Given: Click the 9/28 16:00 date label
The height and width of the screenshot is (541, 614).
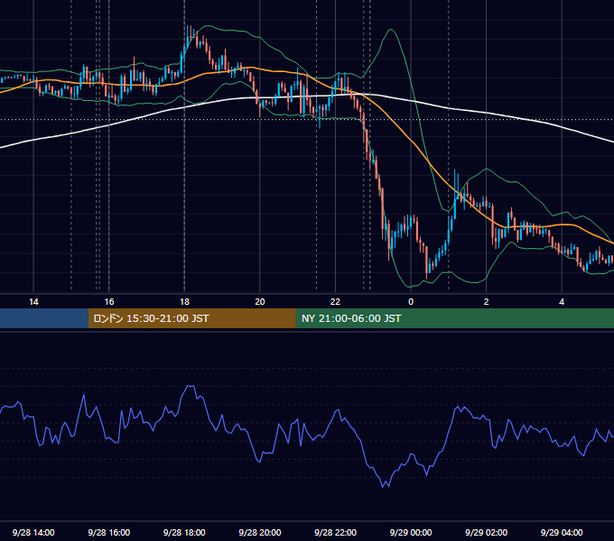Looking at the screenshot, I should (109, 532).
